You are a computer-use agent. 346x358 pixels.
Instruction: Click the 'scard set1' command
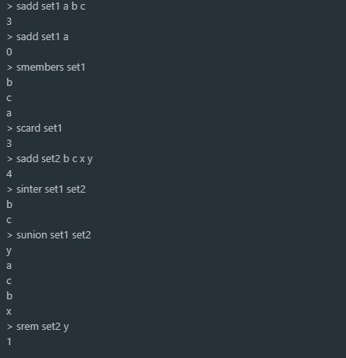tap(39, 128)
